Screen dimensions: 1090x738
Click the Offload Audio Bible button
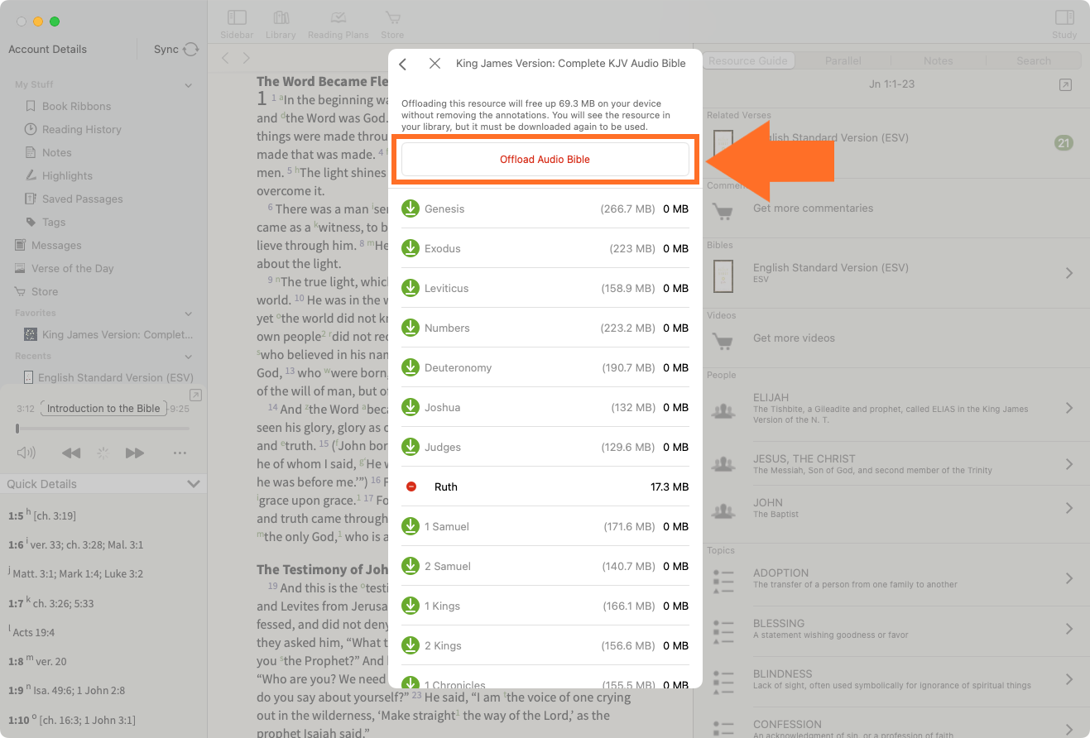(545, 159)
